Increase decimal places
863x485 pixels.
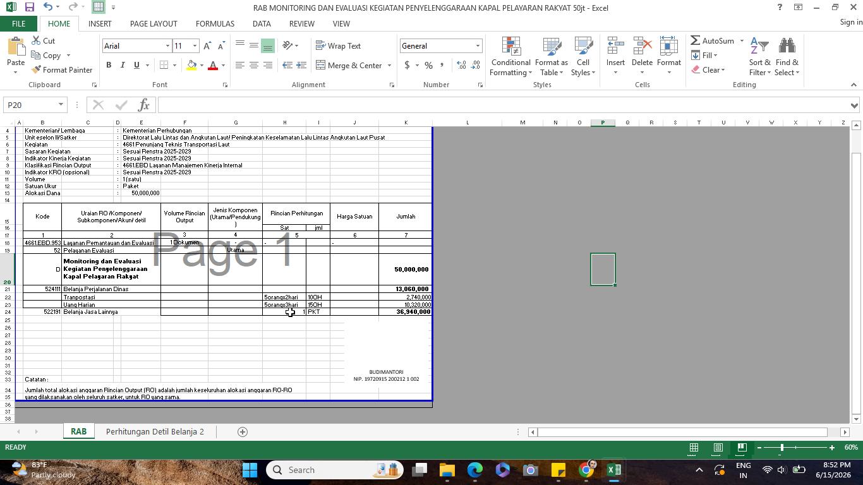point(461,65)
